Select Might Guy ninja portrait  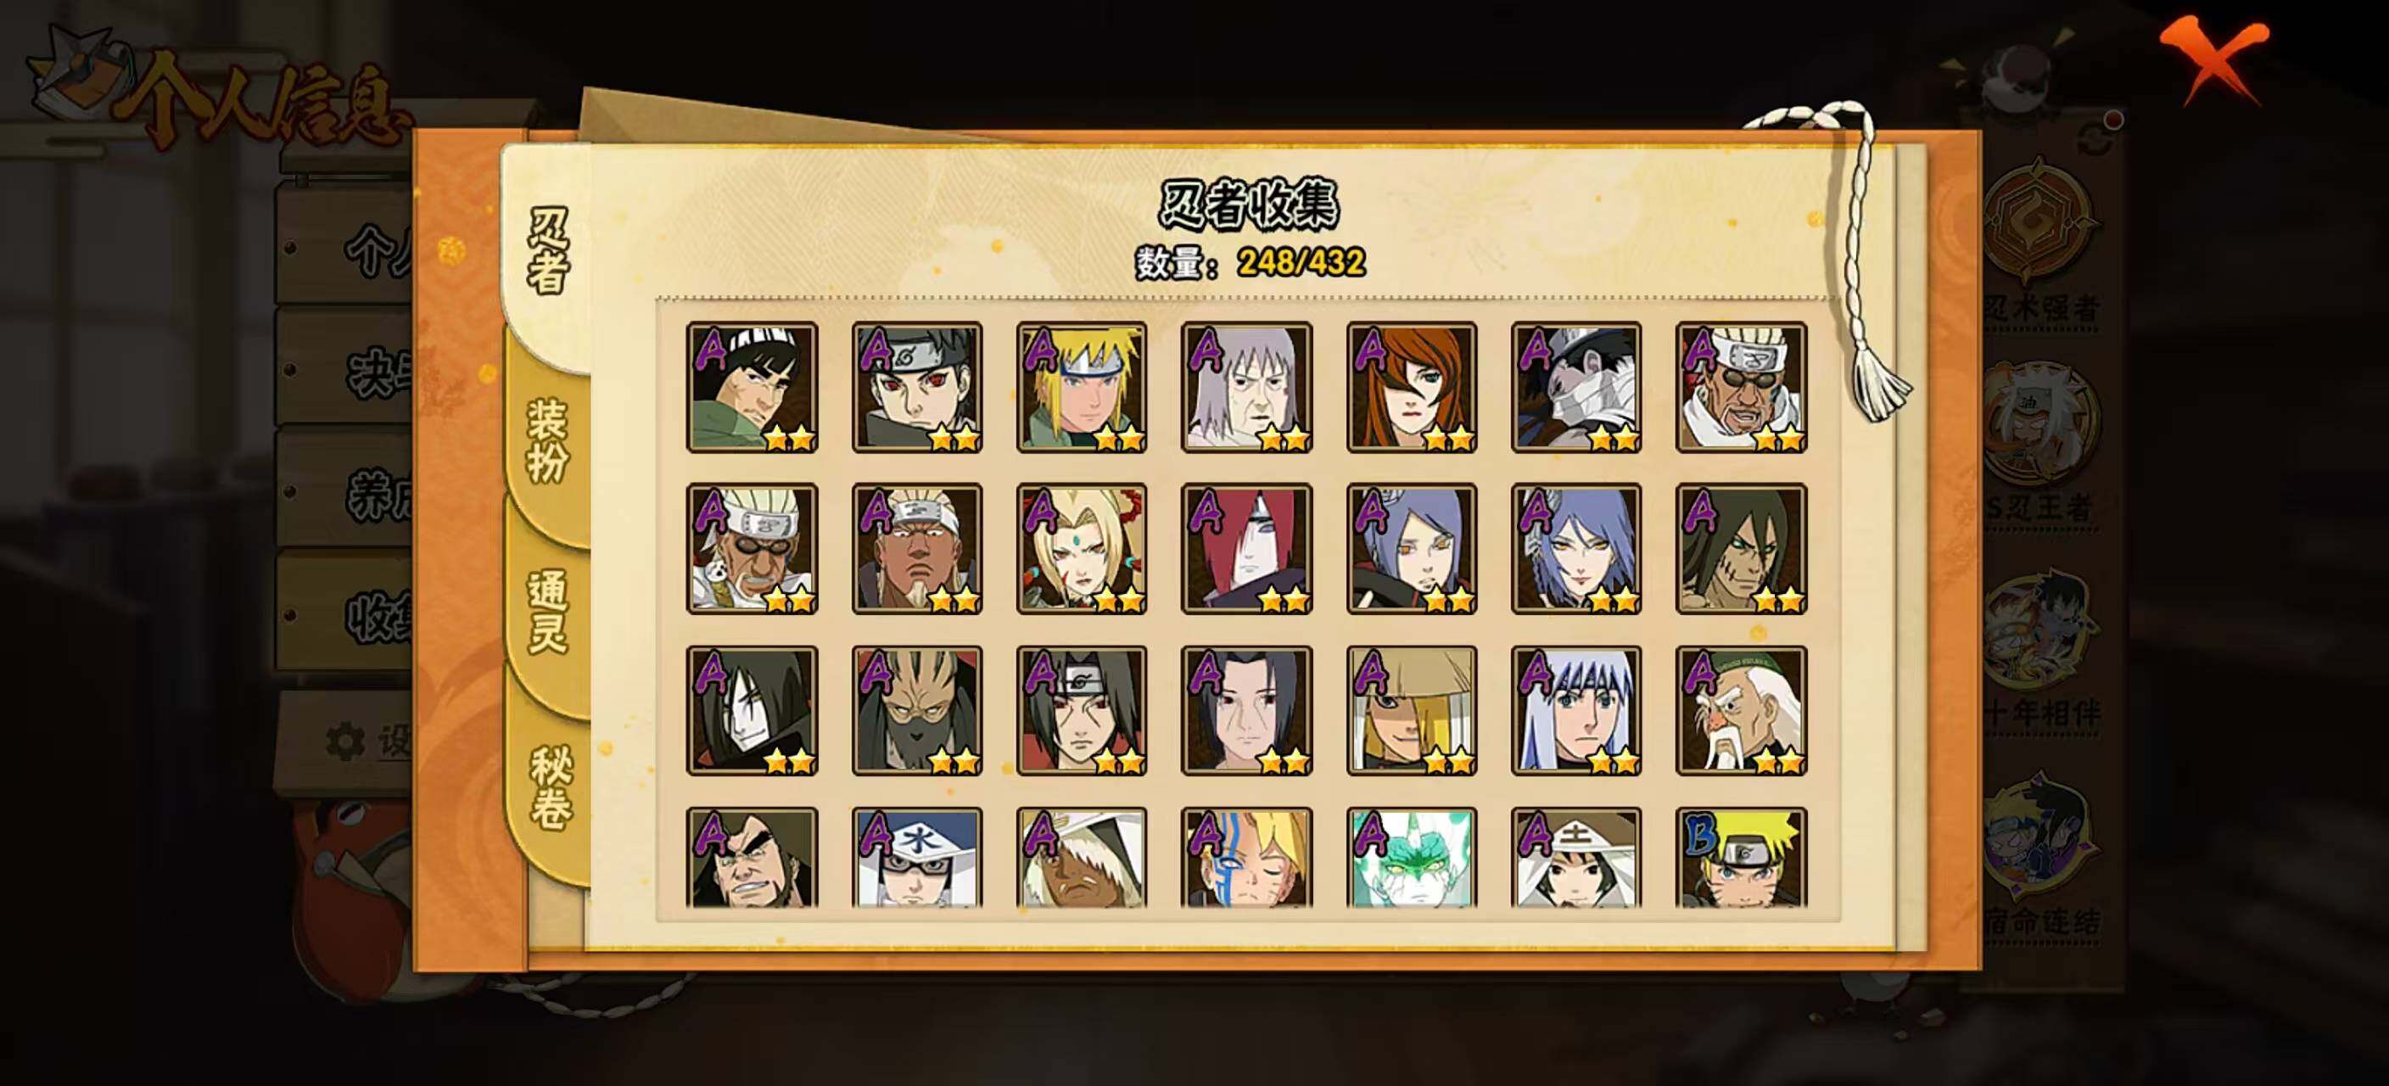[x=753, y=387]
